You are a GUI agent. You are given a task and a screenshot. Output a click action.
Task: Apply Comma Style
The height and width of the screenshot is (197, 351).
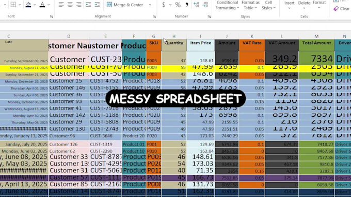[x=187, y=5]
